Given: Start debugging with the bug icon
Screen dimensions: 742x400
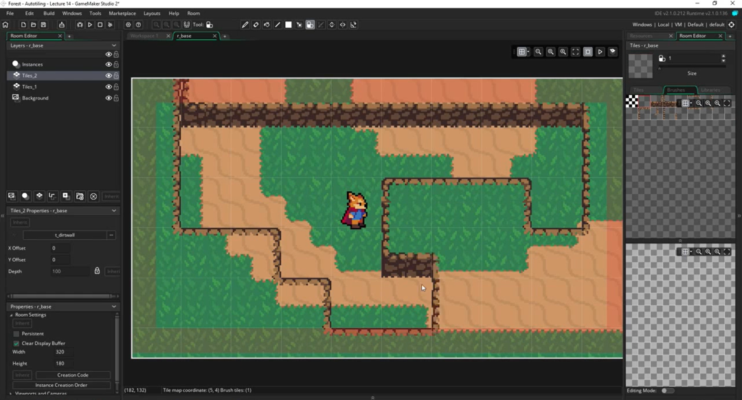Looking at the screenshot, I should tap(80, 25).
